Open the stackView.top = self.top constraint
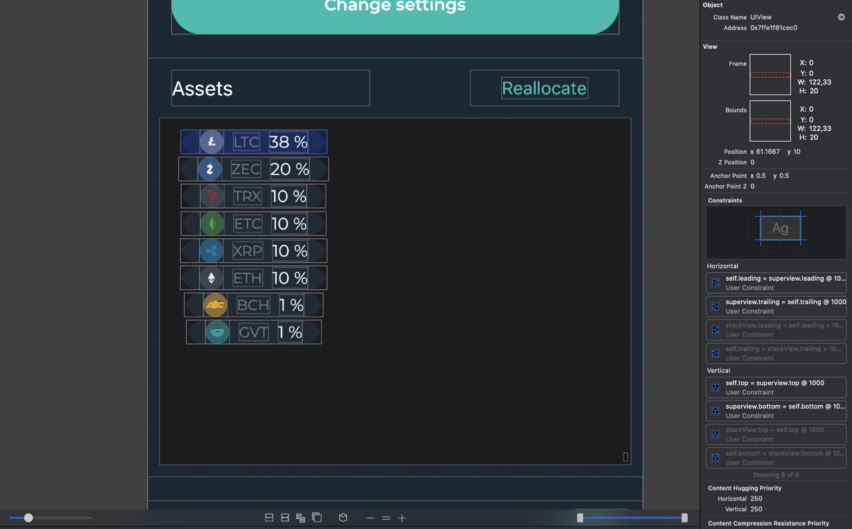Viewport: 852px width, 529px height. [x=776, y=434]
